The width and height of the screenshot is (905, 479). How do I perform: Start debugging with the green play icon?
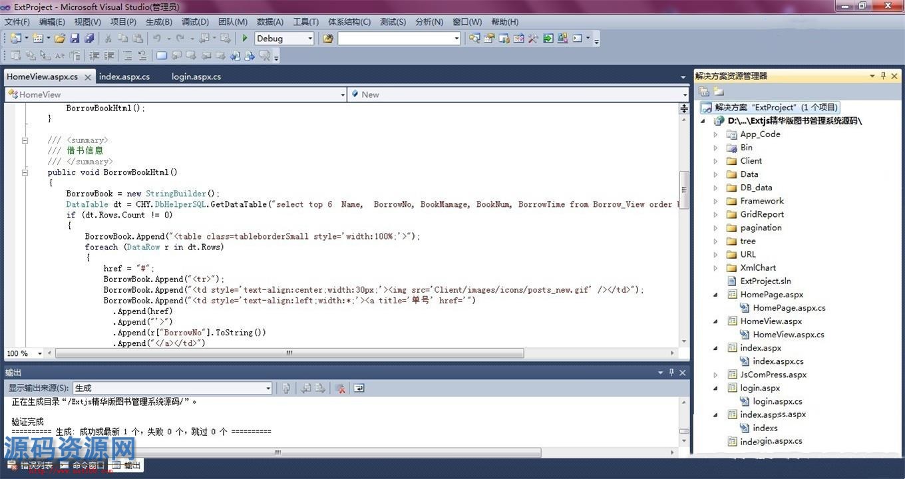click(245, 39)
